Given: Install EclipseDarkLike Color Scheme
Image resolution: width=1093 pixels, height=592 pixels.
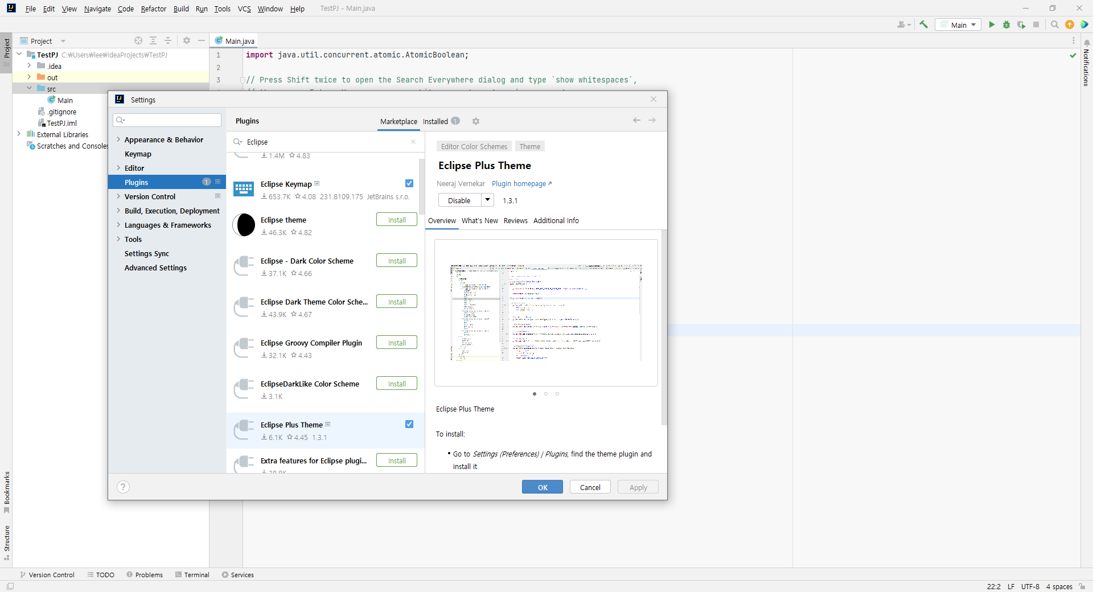Looking at the screenshot, I should 397,384.
